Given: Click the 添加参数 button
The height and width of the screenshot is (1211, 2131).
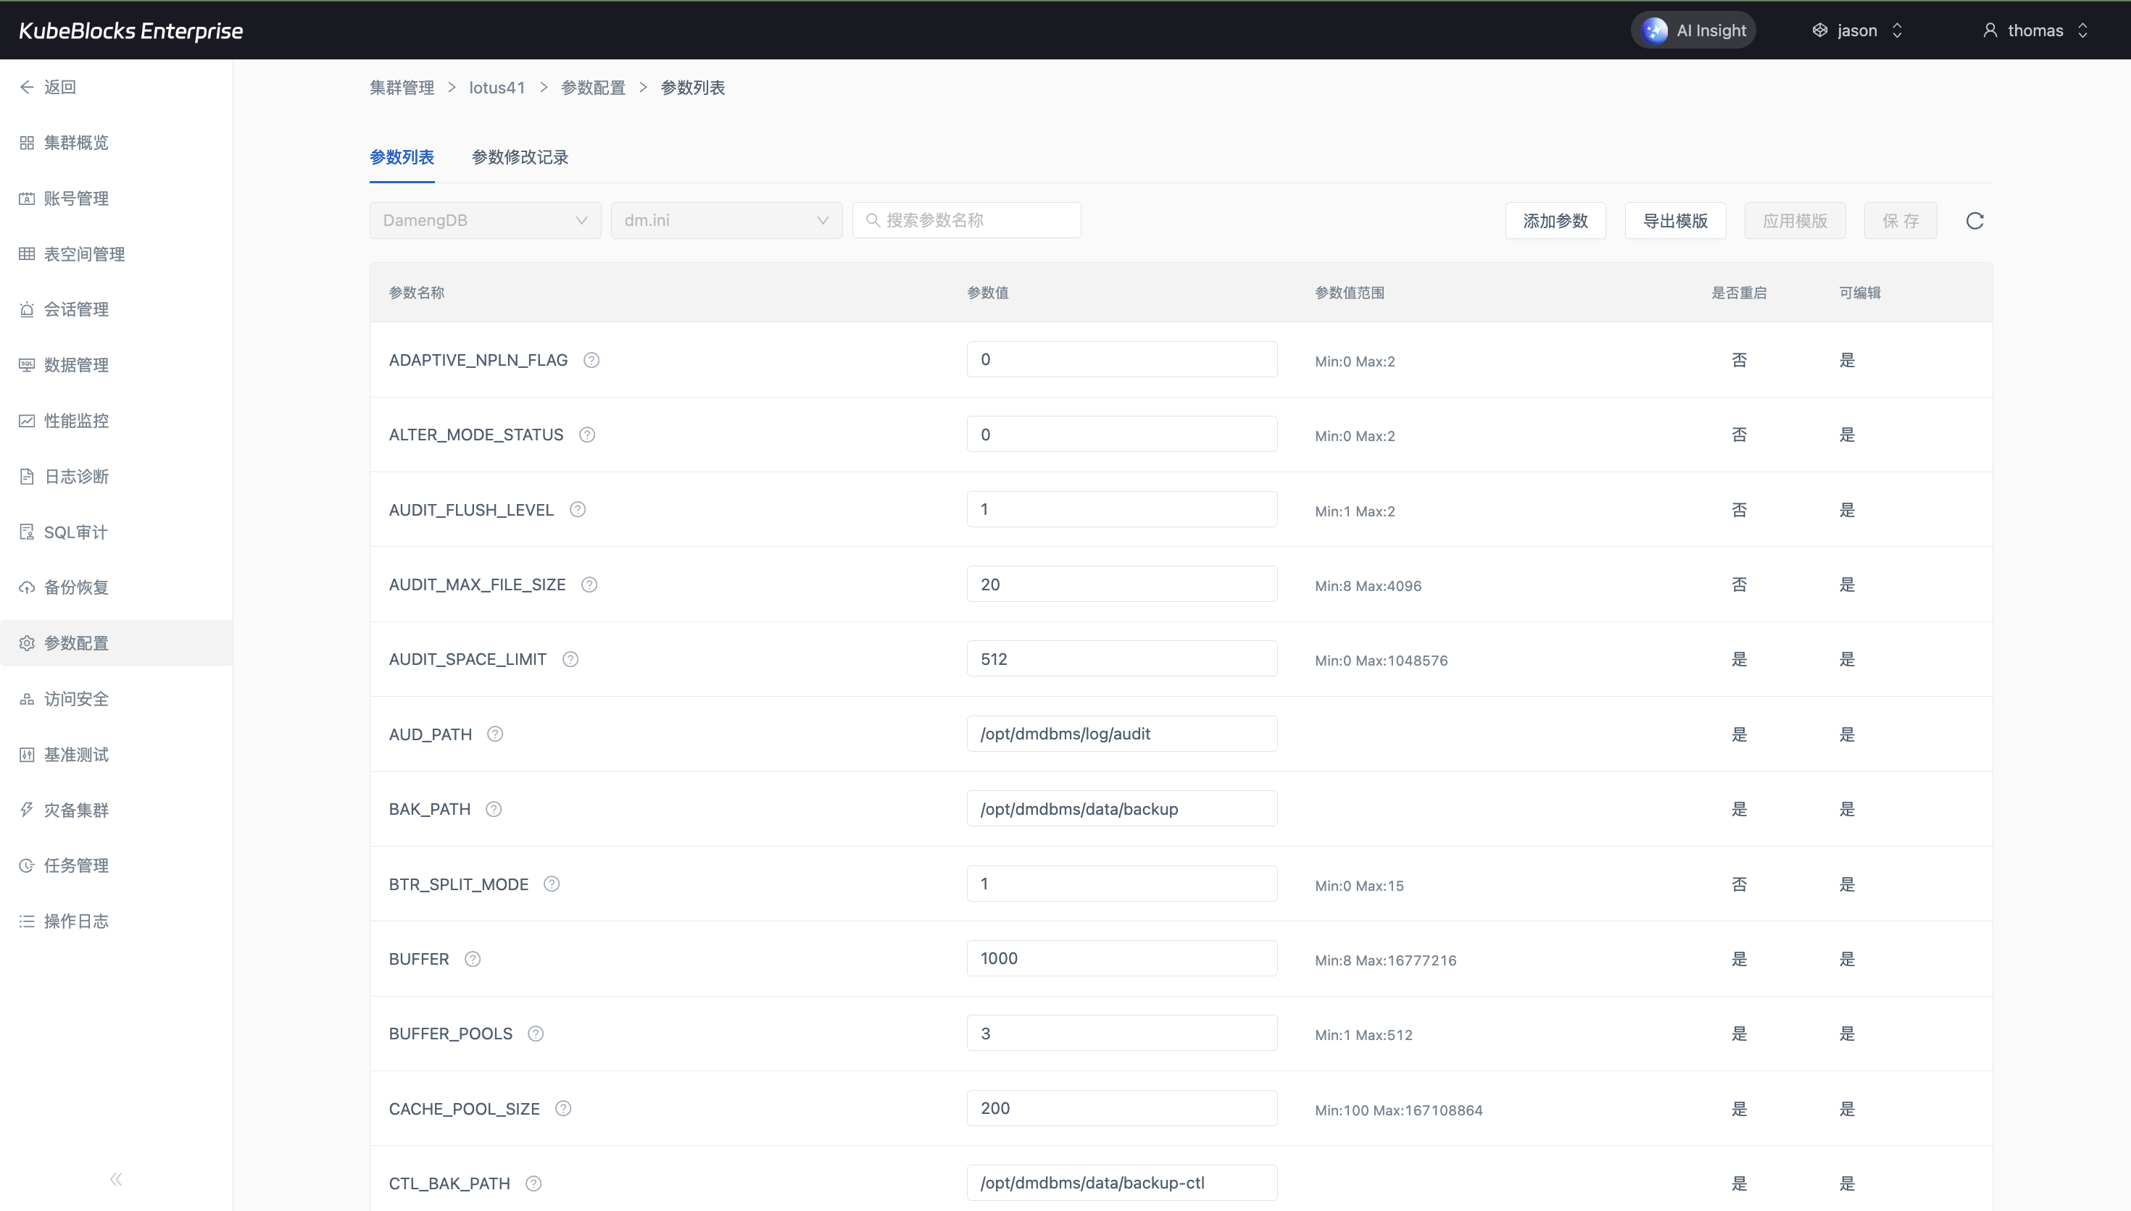Looking at the screenshot, I should pos(1555,220).
